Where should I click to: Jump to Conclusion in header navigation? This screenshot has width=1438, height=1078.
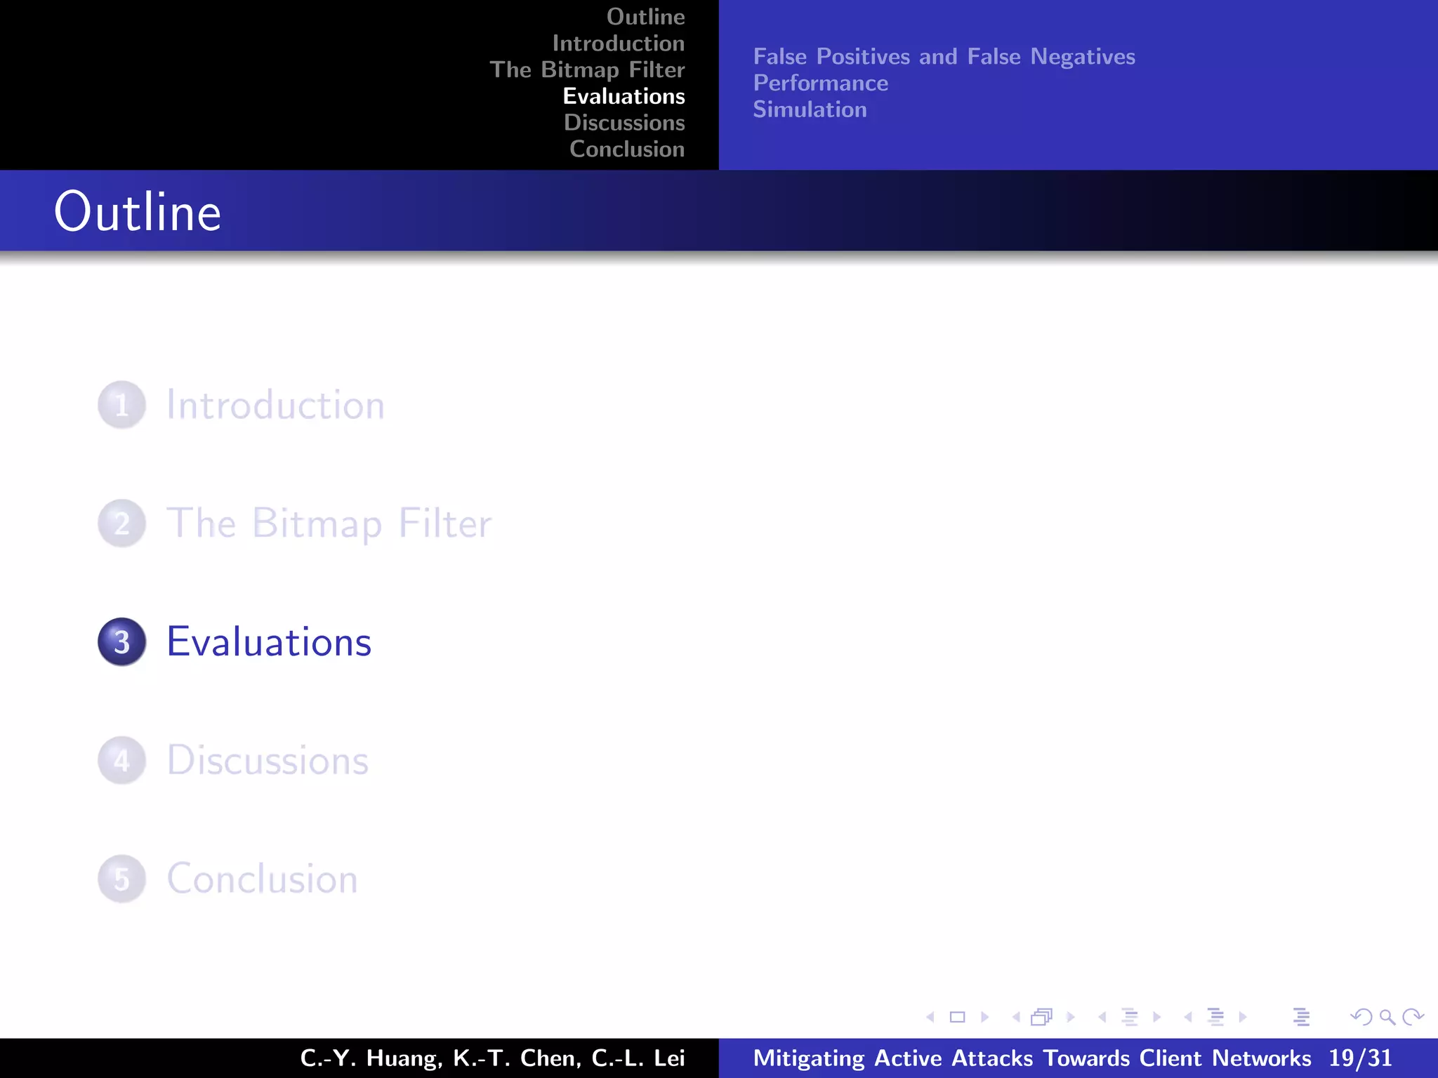(627, 149)
